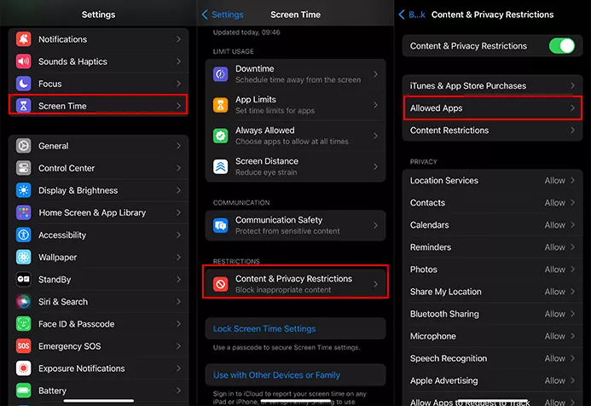Select the General row label
Screen dimensions: 591x406
click(x=54, y=146)
